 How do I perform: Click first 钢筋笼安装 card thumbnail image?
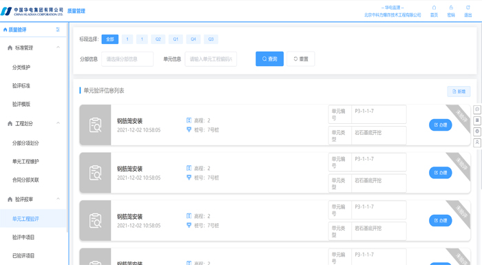click(95, 125)
